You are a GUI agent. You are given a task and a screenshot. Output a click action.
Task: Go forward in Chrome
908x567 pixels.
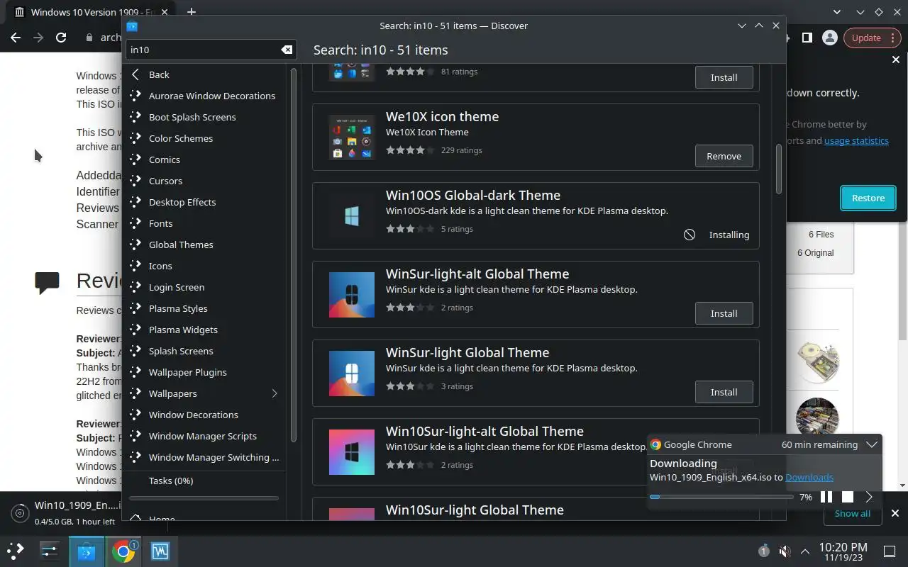[x=38, y=38]
